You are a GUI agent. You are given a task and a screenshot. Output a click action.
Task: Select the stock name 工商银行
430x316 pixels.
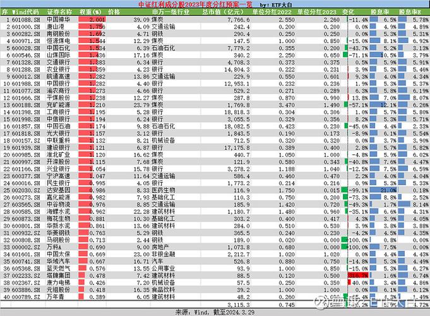(x=59, y=112)
